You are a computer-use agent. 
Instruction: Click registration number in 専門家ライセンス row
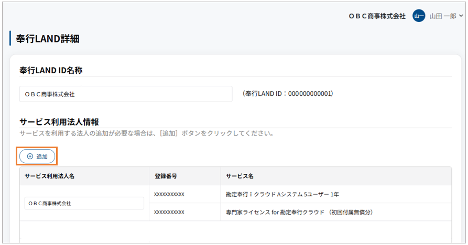(169, 212)
